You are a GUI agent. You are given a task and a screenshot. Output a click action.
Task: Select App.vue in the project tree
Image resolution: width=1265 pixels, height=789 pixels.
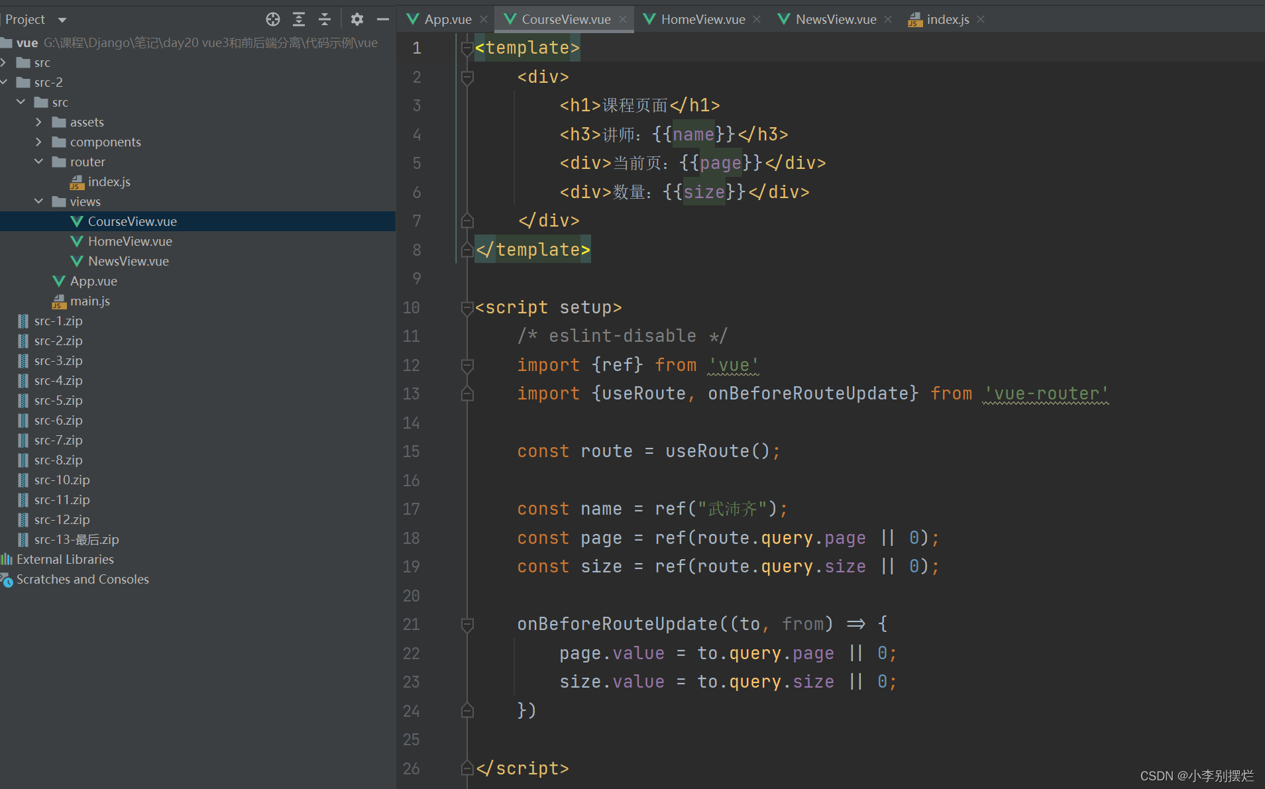point(197,281)
